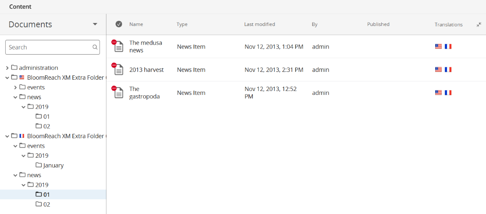Screen dimensions: 486x214
Task: Click French flag translation for 2013 harvest
Action: (448, 70)
